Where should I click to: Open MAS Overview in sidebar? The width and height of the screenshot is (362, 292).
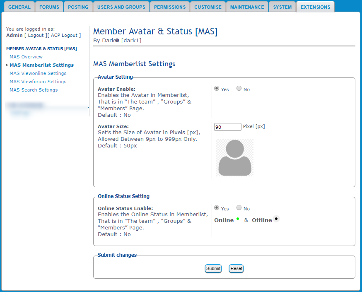point(26,57)
